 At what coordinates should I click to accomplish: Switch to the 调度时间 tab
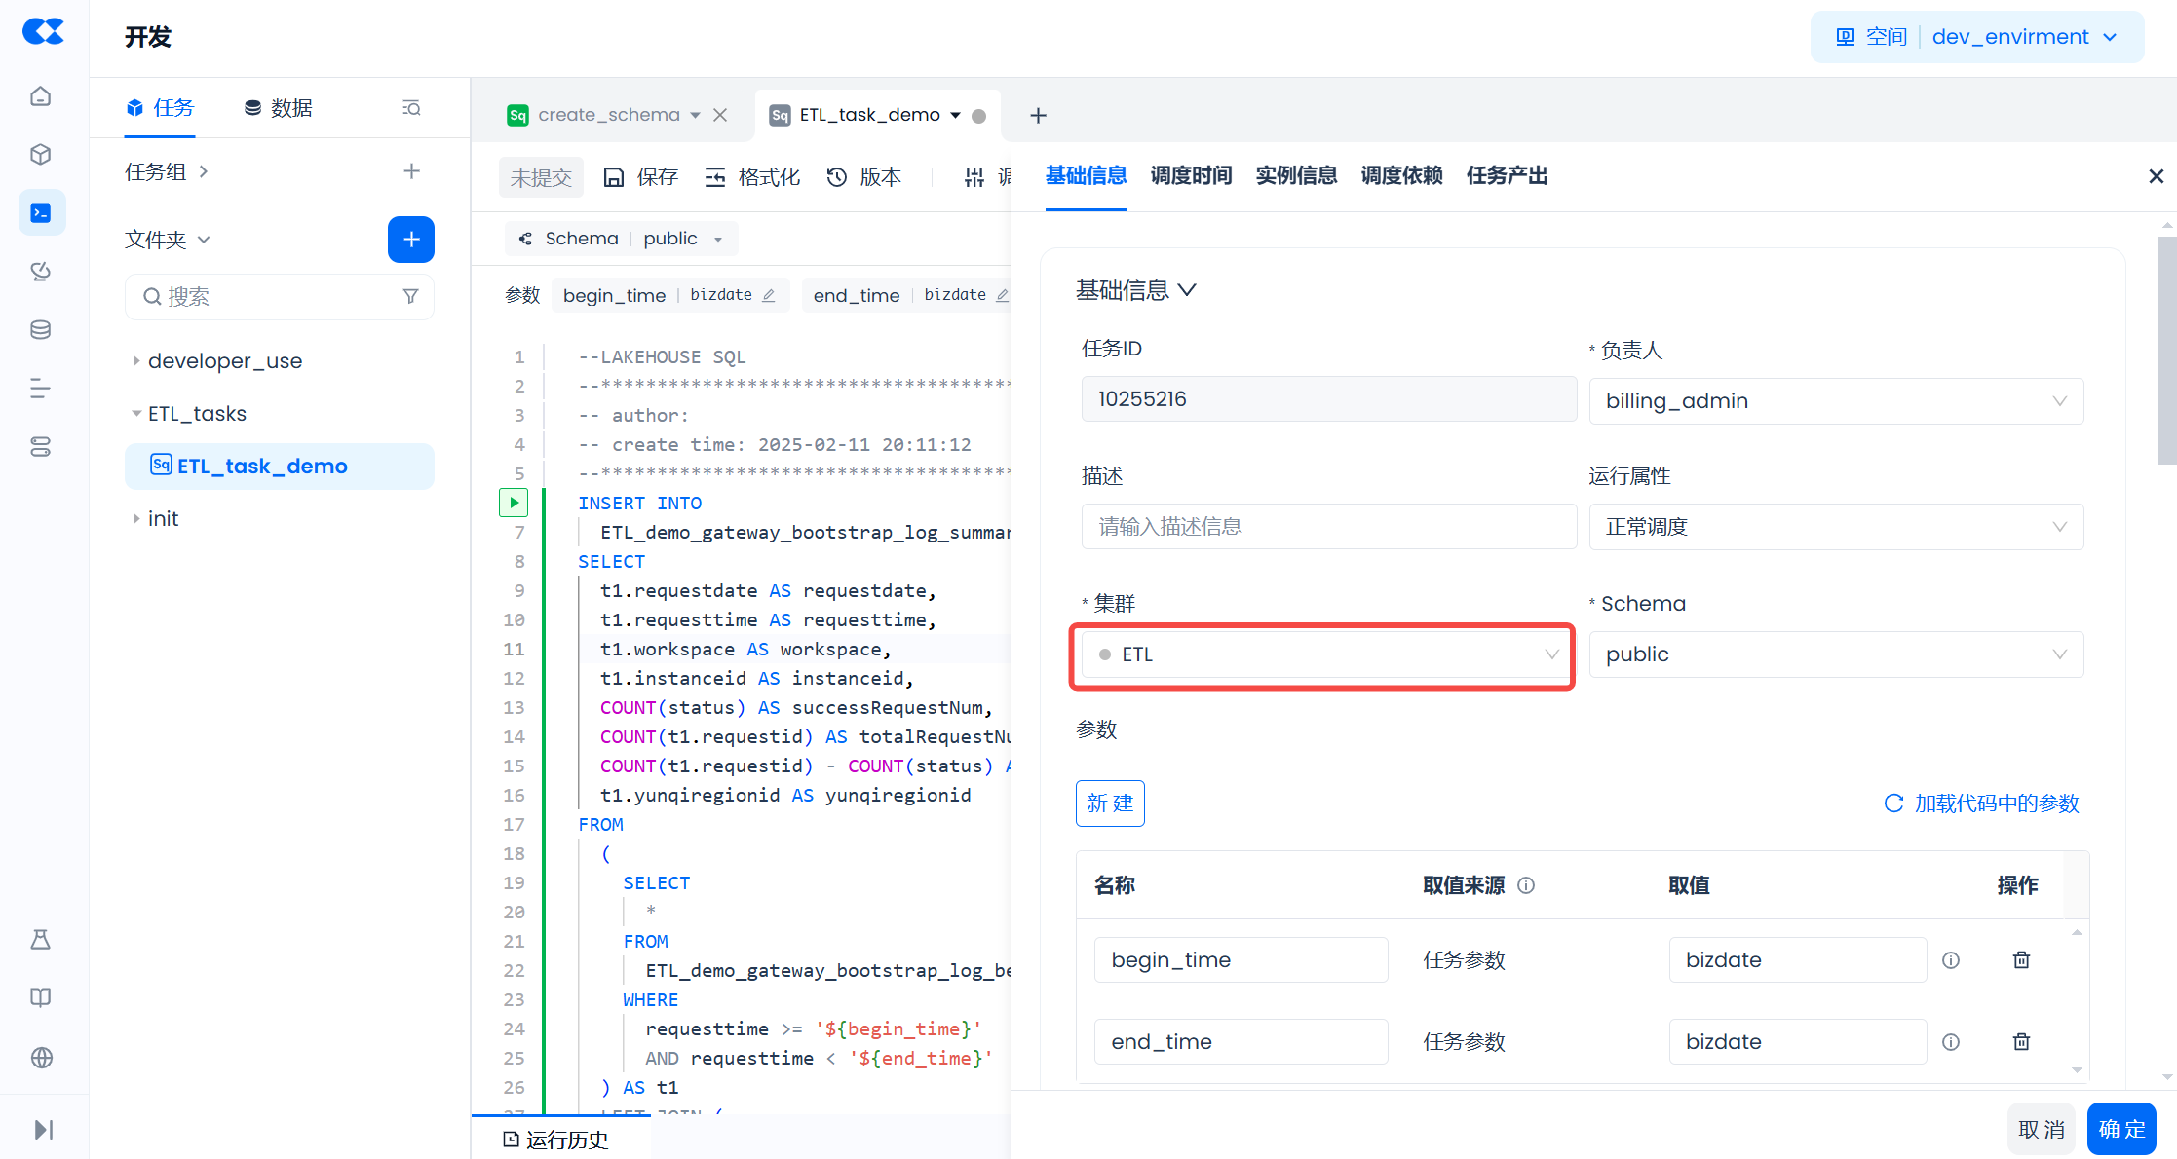tap(1191, 176)
